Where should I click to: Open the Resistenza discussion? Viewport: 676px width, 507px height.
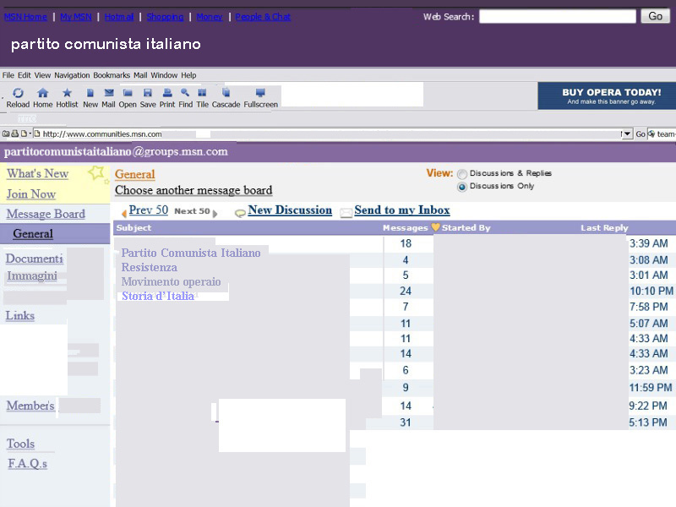click(x=150, y=267)
